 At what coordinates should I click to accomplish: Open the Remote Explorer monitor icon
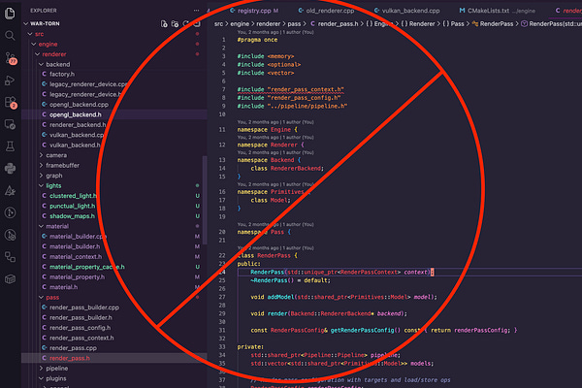pyautogui.click(x=10, y=124)
